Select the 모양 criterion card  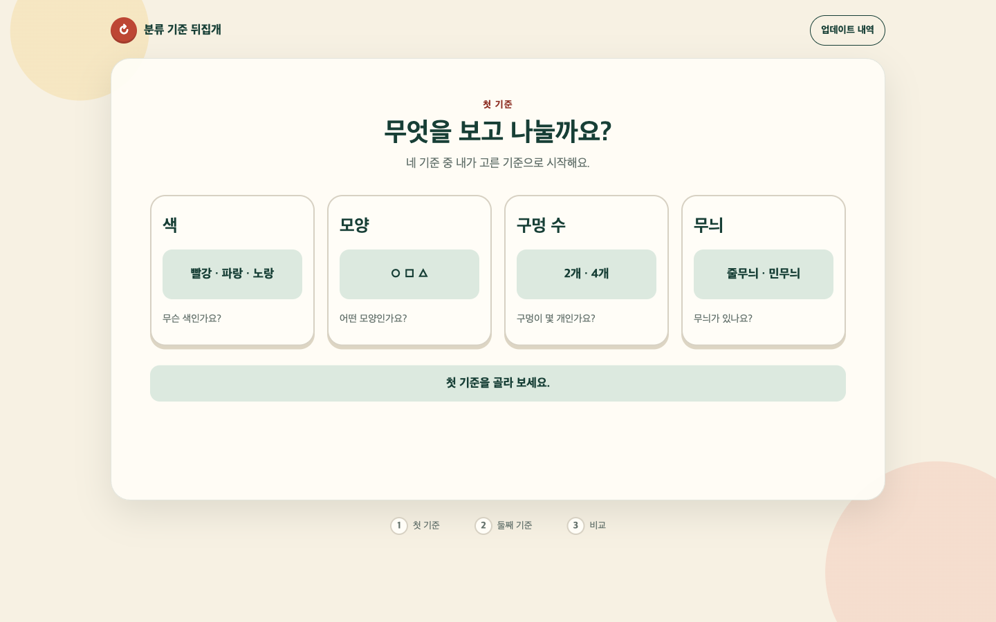409,272
